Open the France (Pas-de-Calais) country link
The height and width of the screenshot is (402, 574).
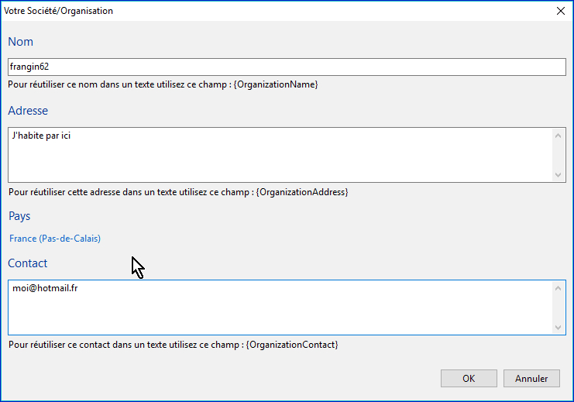pyautogui.click(x=55, y=239)
